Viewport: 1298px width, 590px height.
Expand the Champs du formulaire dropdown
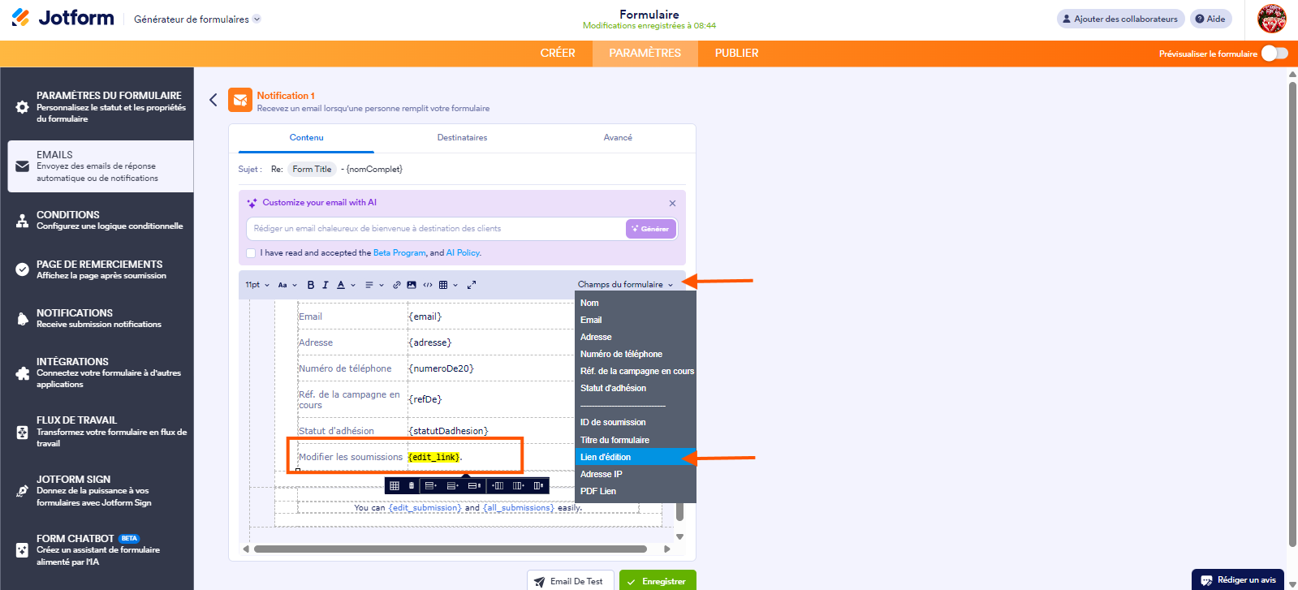(625, 285)
